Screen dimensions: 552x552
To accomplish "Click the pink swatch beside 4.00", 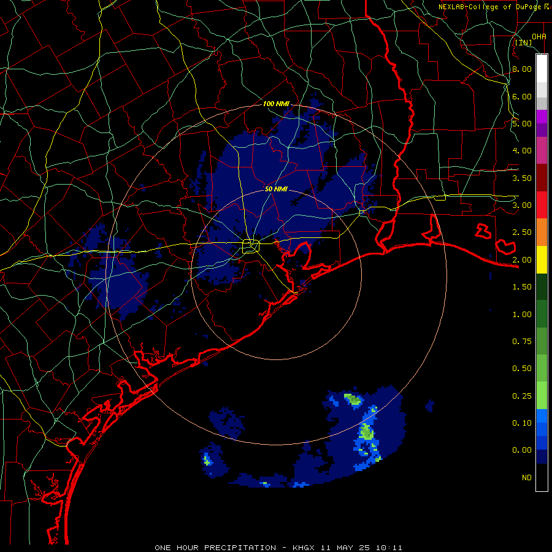I will (542, 150).
